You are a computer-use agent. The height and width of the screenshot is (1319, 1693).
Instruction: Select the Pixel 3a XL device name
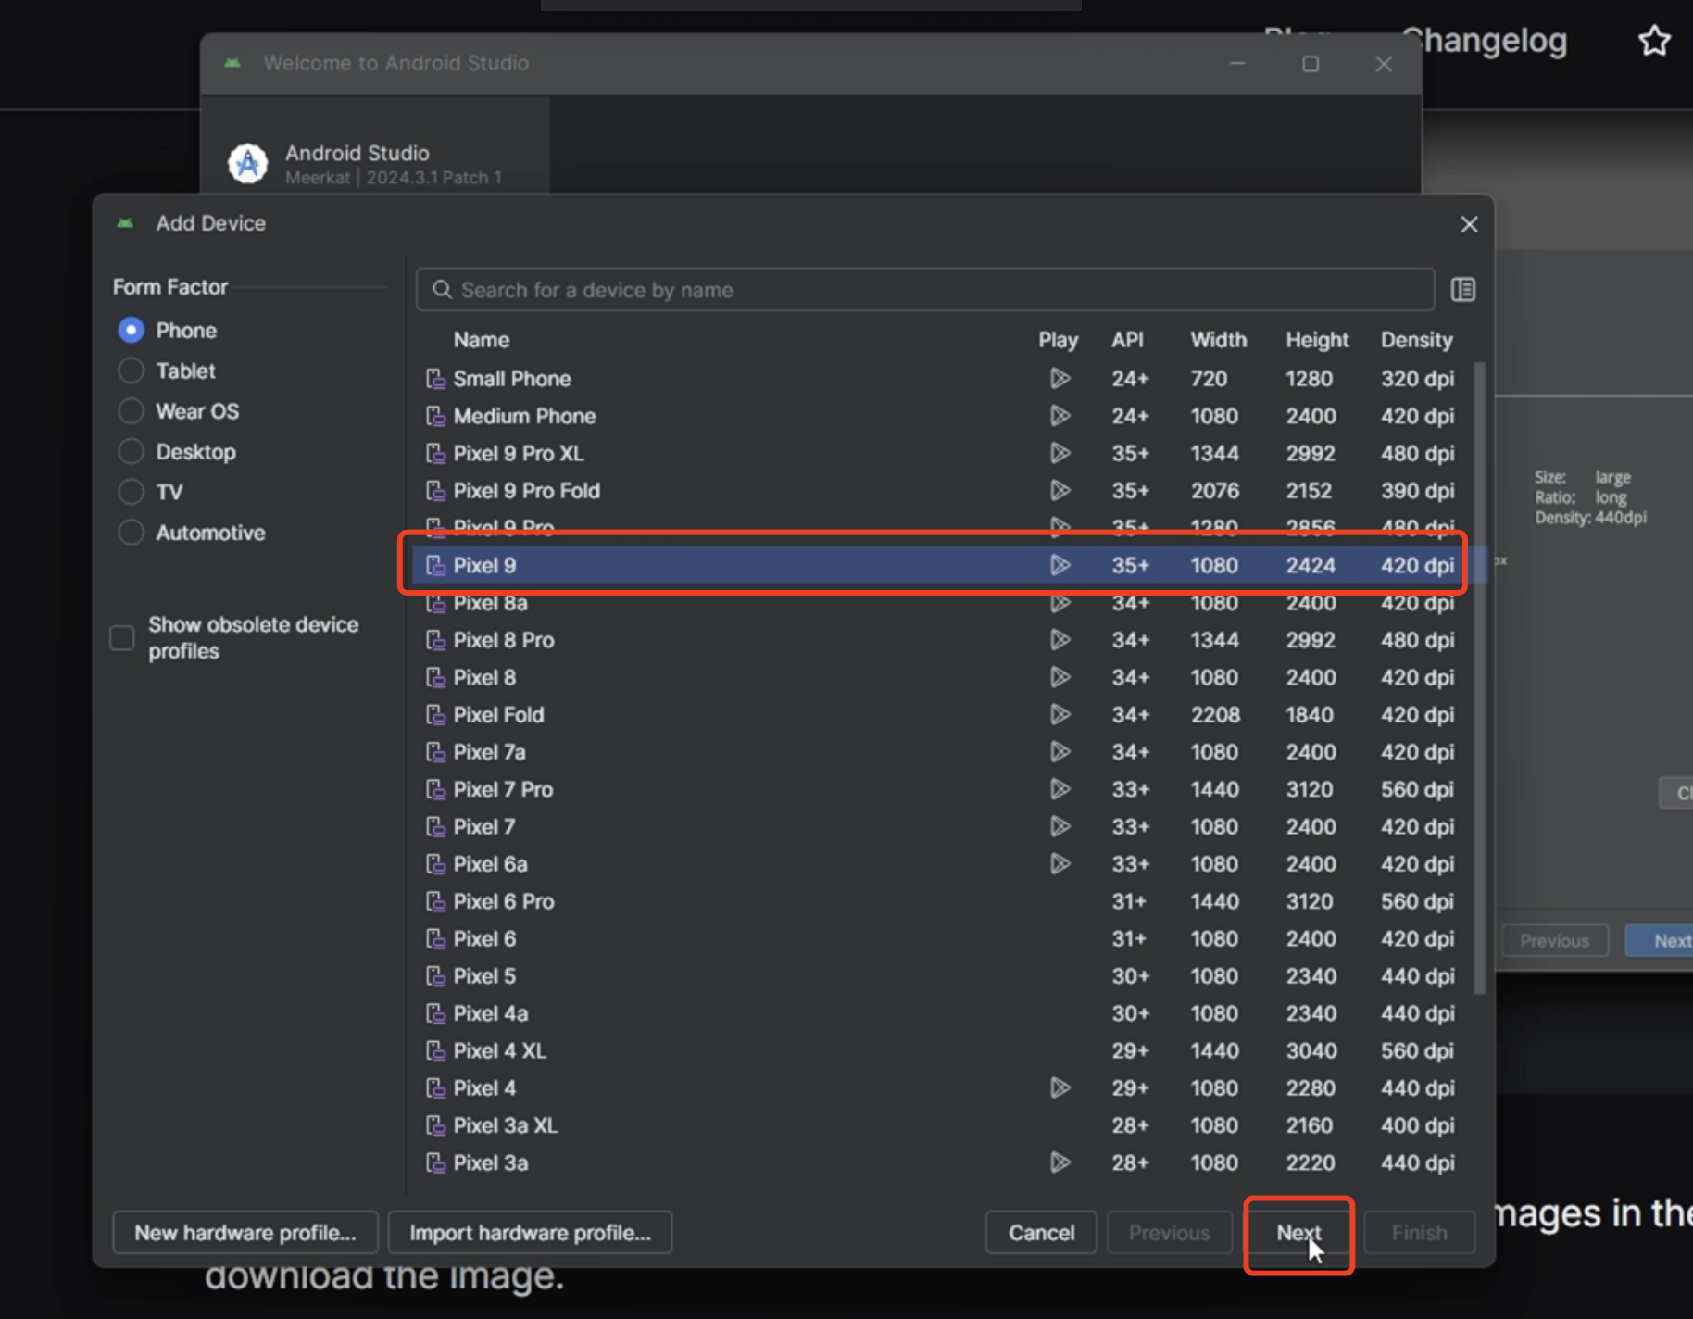coord(506,1125)
